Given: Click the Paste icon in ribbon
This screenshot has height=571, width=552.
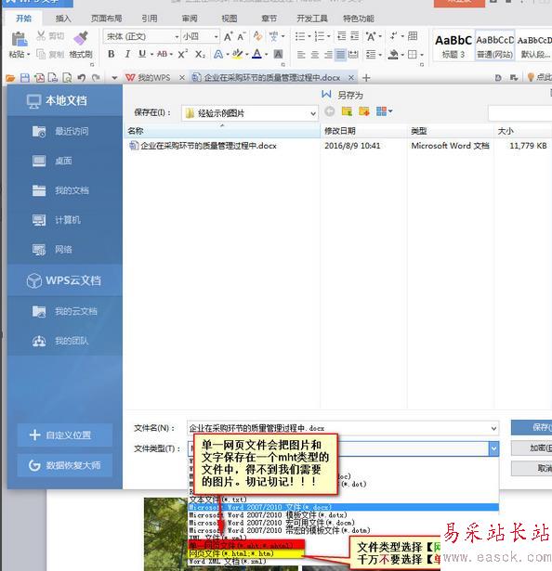Looking at the screenshot, I should click(x=19, y=40).
